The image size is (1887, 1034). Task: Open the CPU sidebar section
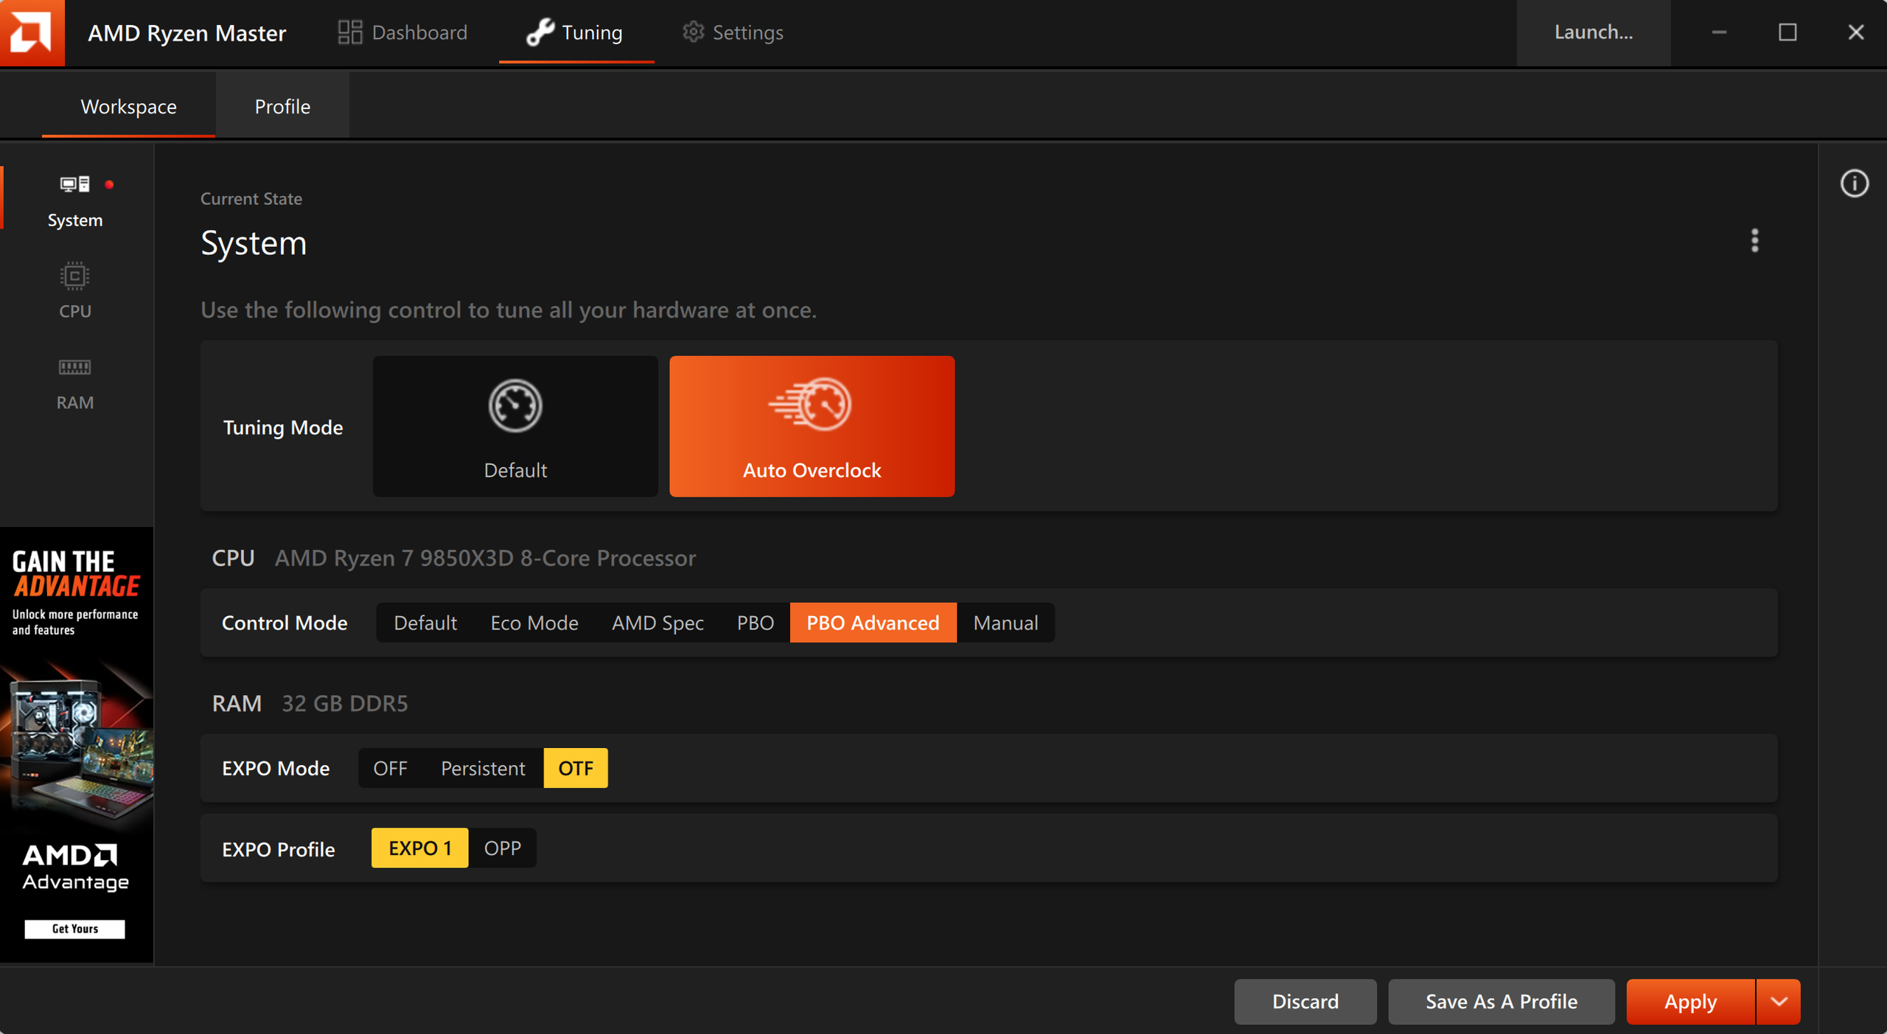click(x=75, y=291)
